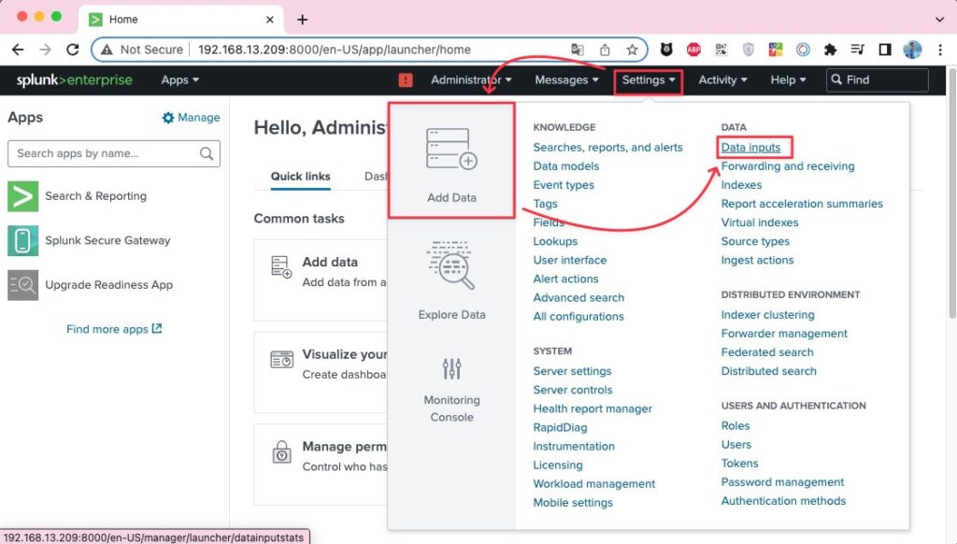Click the red alert exclamation icon
This screenshot has width=957, height=544.
[406, 80]
